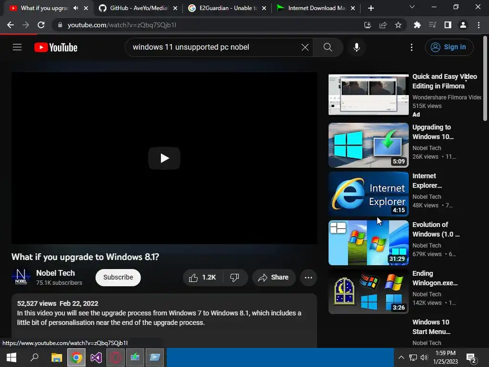Open the YouTube hamburger guide menu
489x367 pixels.
point(17,47)
